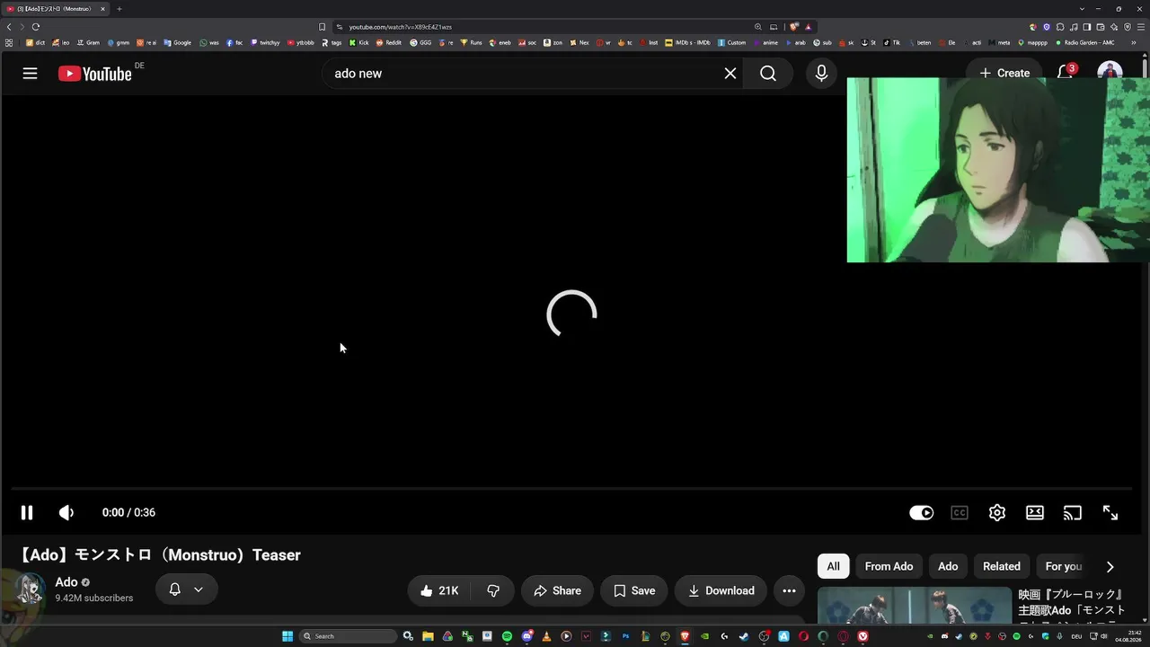Open VLC media player from the taskbar
This screenshot has height=647, width=1150.
[x=546, y=636]
